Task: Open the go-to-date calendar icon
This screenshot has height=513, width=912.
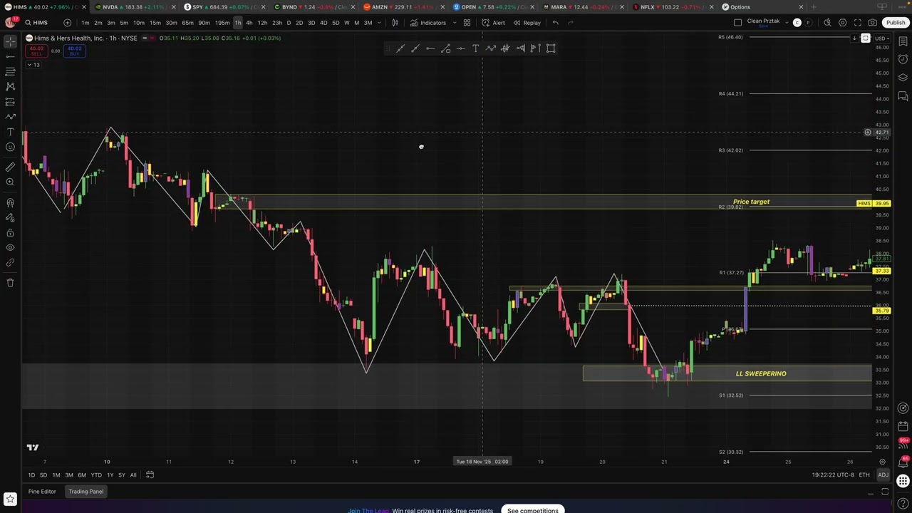Action: [x=150, y=475]
